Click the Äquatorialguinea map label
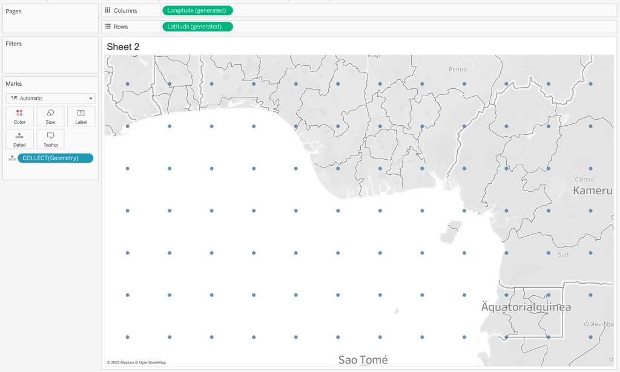The image size is (620, 372). click(526, 307)
